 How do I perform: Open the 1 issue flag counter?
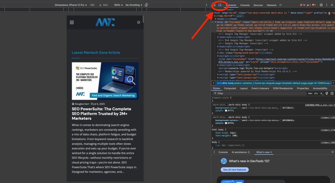click(x=314, y=5)
